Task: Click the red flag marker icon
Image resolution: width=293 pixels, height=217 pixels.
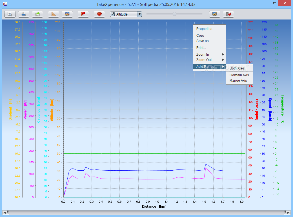Action: (x=83, y=14)
